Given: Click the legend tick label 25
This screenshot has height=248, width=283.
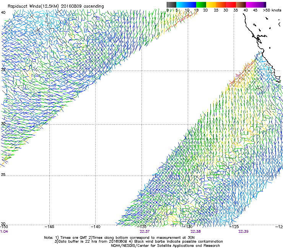Looking at the screenshot, I should 216,10.
